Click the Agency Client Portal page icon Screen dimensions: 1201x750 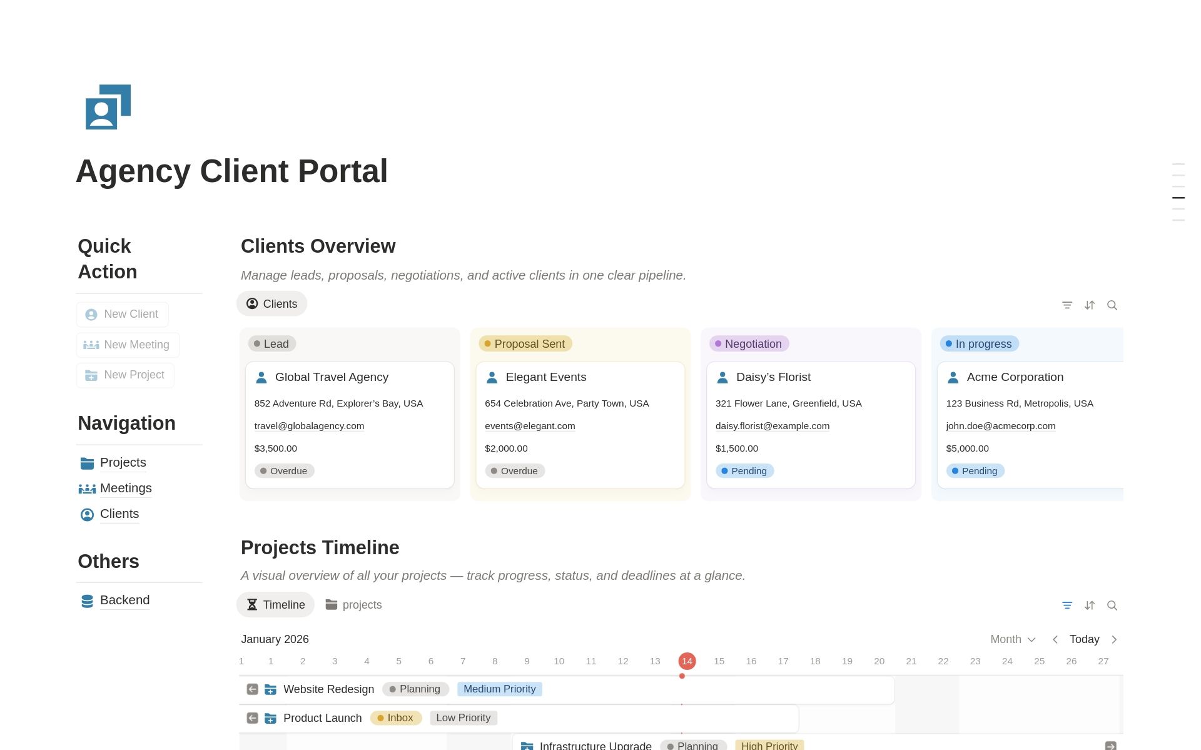click(x=108, y=107)
